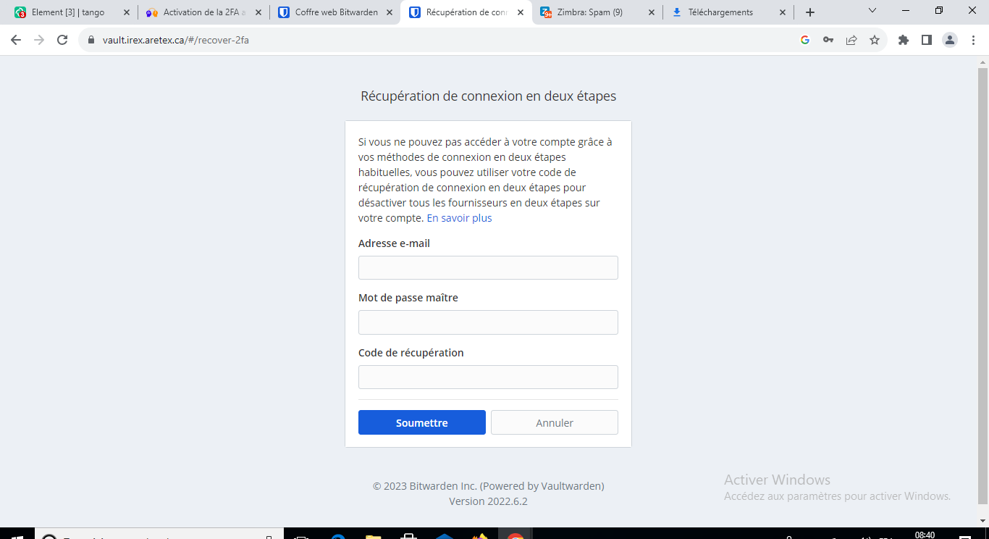Open saved passwords via the key icon
This screenshot has width=989, height=539.
click(828, 41)
